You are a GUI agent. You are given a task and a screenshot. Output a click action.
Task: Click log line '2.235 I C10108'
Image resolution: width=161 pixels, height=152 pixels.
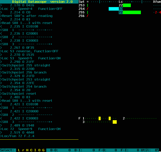[19, 27]
